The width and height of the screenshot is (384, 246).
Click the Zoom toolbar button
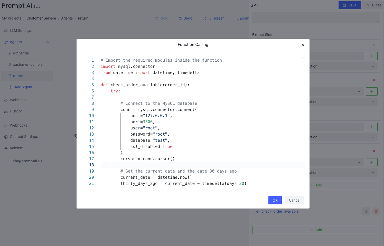coord(242,18)
